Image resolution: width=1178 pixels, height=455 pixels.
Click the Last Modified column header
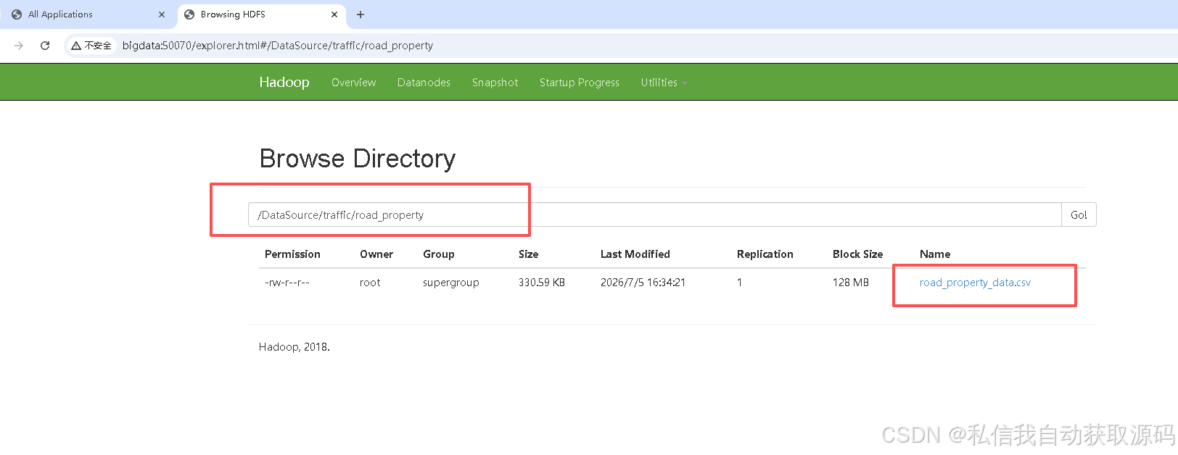pos(635,254)
